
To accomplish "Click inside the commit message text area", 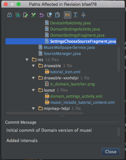I will (x=63, y=135).
